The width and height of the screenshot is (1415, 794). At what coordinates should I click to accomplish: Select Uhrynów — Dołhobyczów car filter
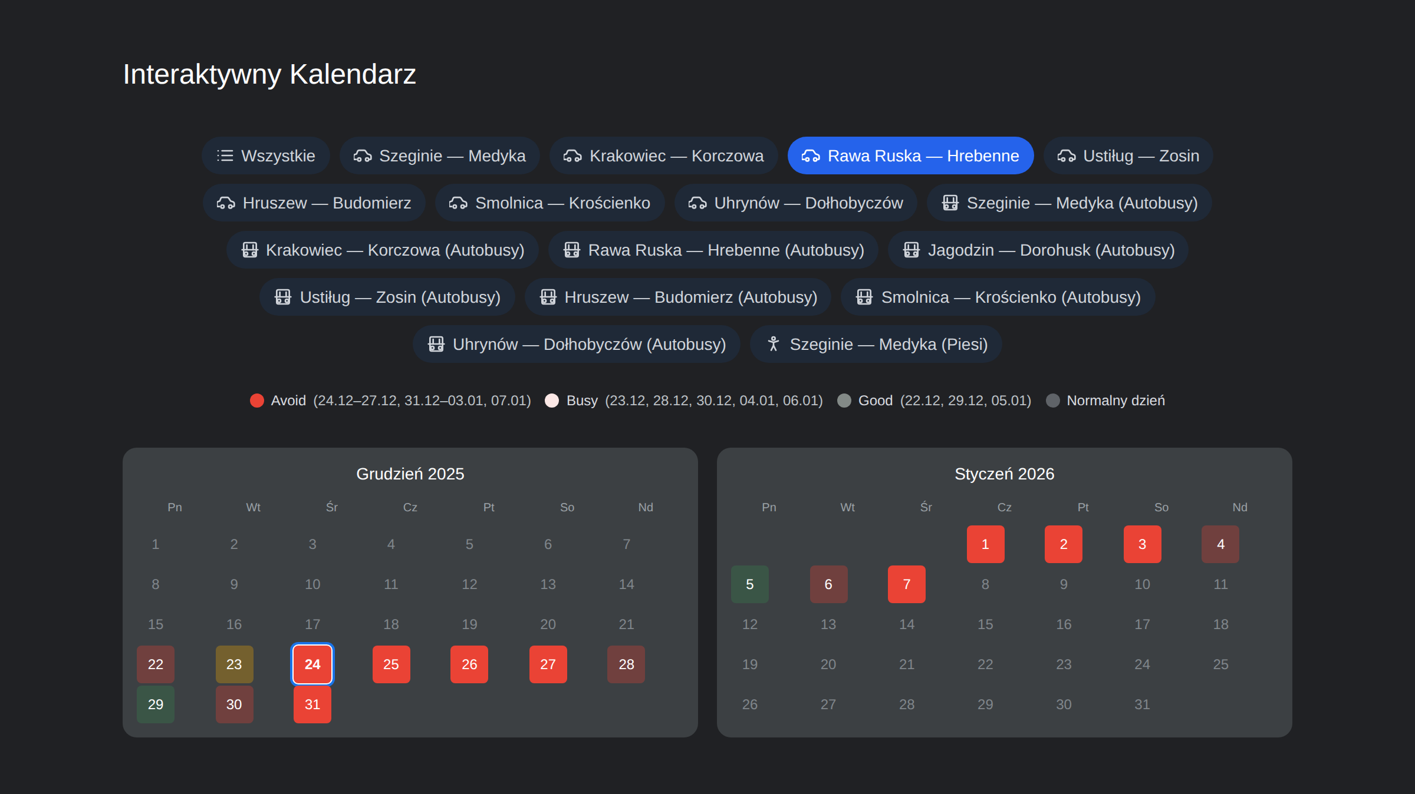click(795, 203)
